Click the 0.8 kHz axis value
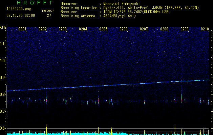Screen dimensions: 213x135 [3, 94]
